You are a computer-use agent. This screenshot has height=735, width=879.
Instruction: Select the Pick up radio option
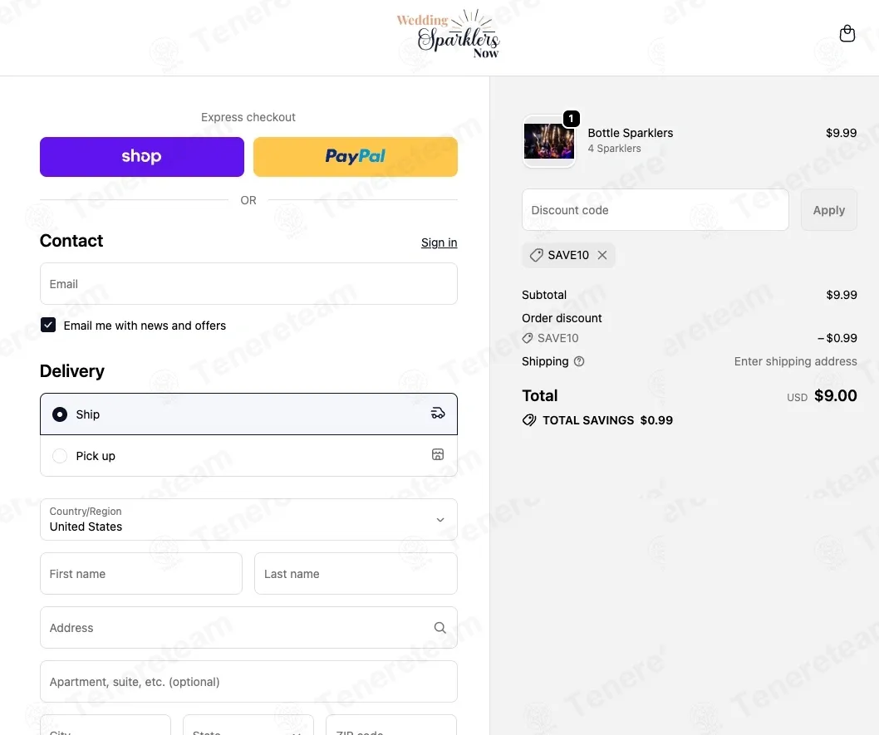[x=60, y=455]
